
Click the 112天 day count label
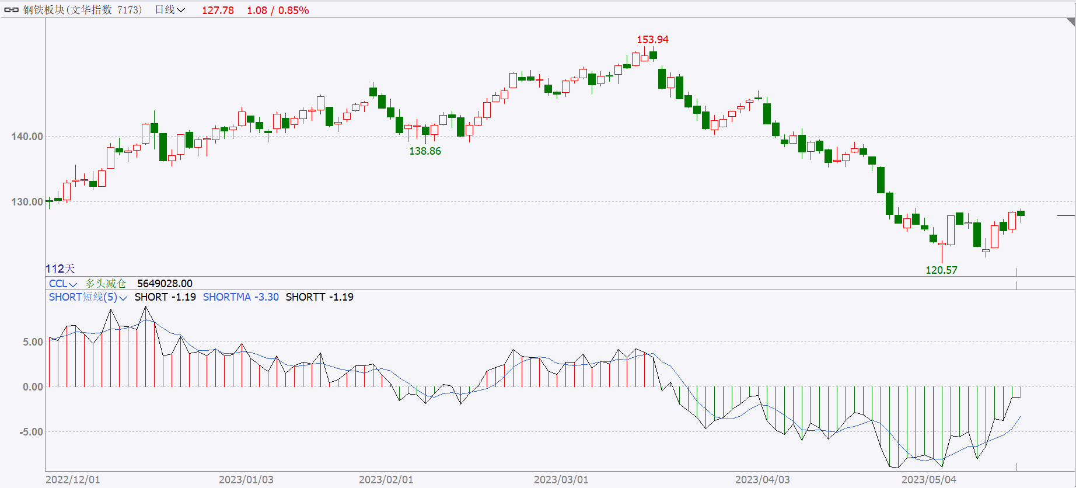click(61, 269)
